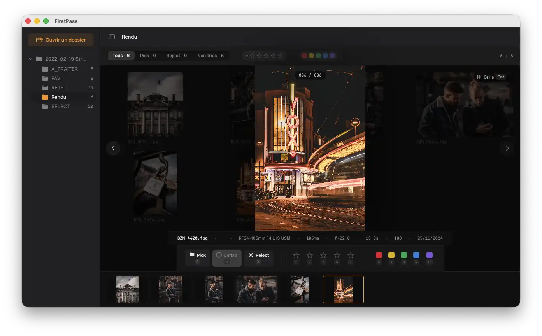This screenshot has width=542, height=336.
Task: Assign the blue color label to photo
Action: (x=416, y=255)
